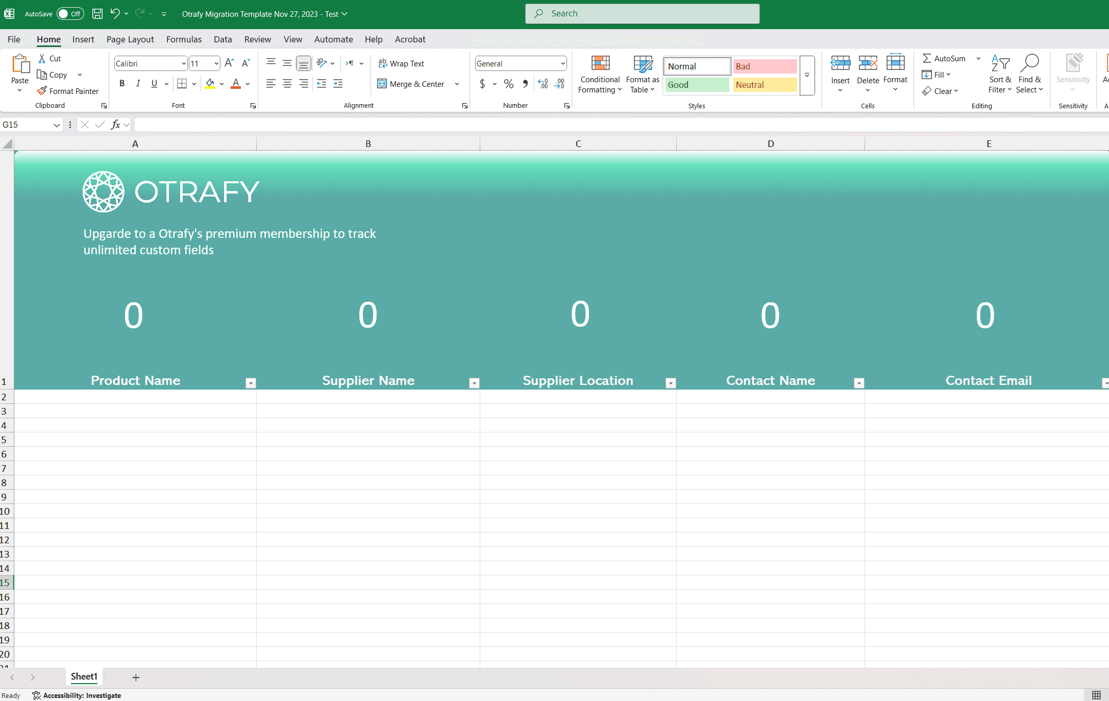Viewport: 1109px width, 701px height.
Task: Click in the Search box
Action: pyautogui.click(x=642, y=14)
